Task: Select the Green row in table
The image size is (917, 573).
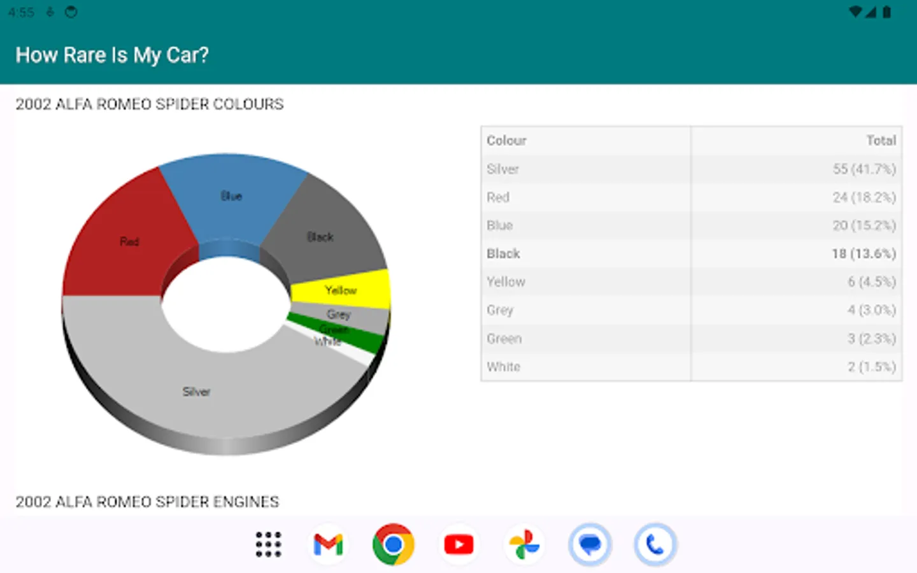Action: pyautogui.click(x=692, y=339)
